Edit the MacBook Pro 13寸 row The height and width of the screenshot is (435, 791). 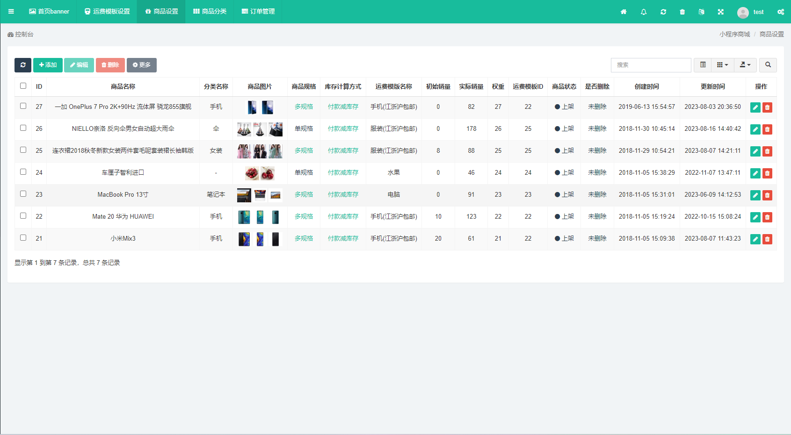[755, 195]
